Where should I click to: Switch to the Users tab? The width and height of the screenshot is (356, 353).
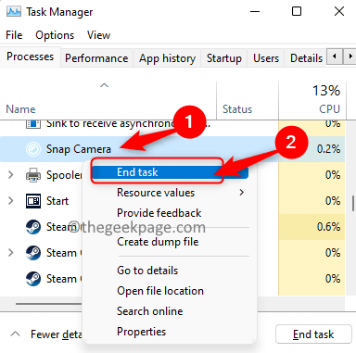tap(266, 58)
